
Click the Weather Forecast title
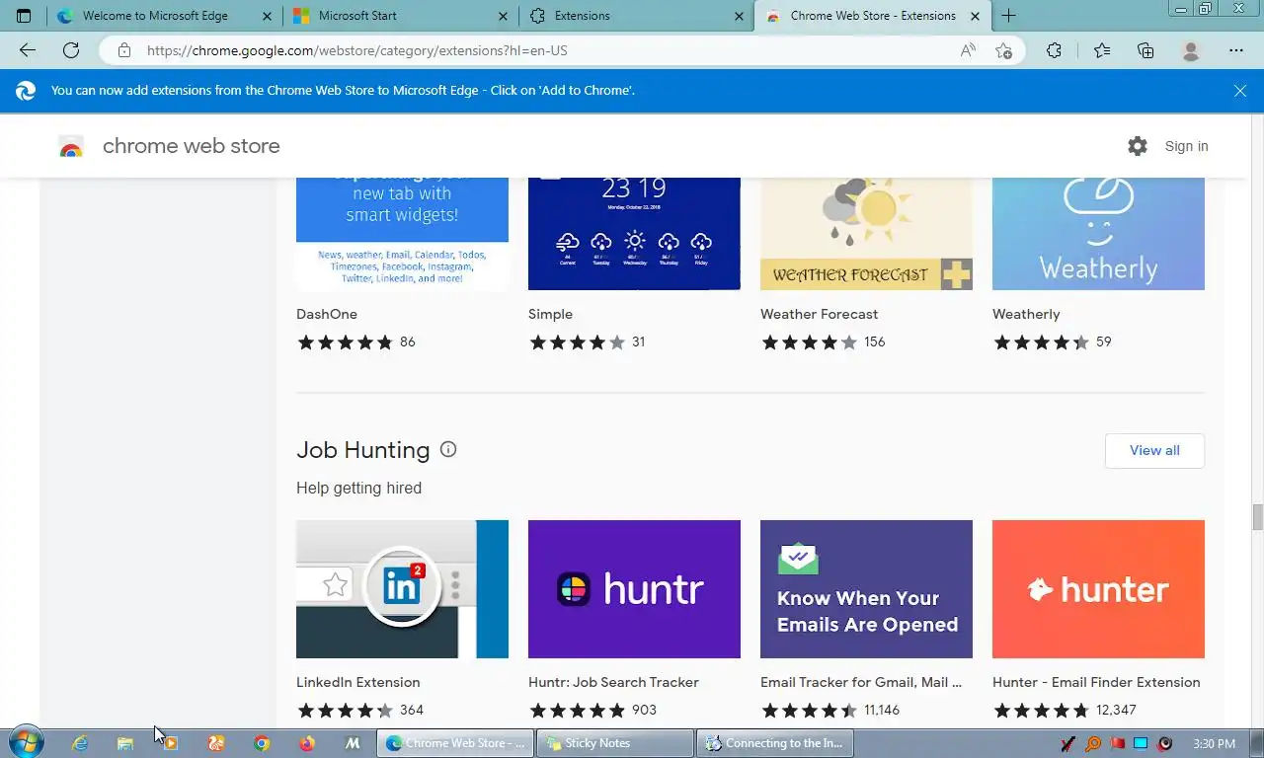pyautogui.click(x=819, y=314)
